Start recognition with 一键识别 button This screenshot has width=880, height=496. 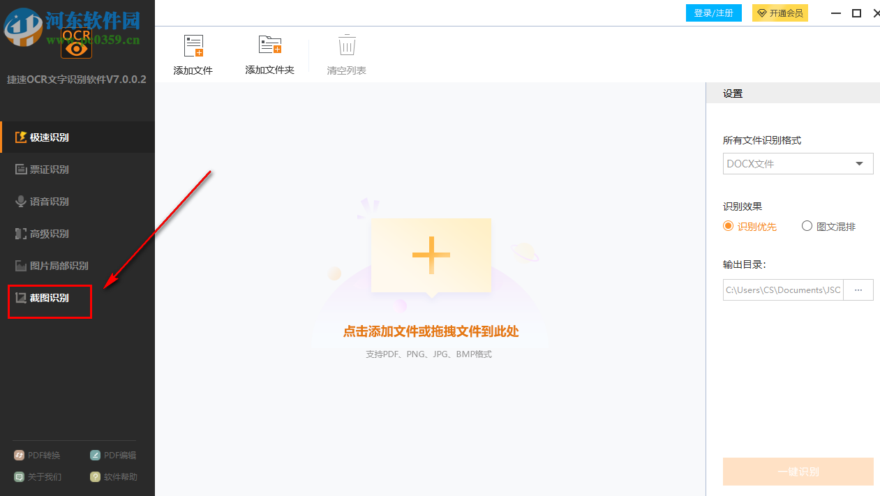(x=798, y=472)
